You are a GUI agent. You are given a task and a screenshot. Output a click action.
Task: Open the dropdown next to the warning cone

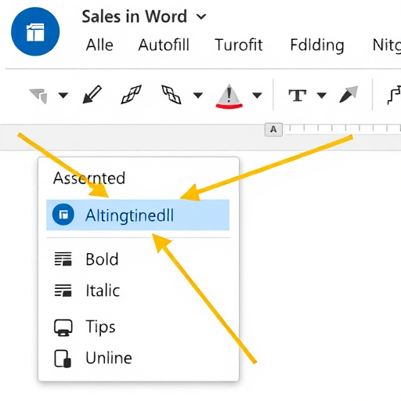257,96
